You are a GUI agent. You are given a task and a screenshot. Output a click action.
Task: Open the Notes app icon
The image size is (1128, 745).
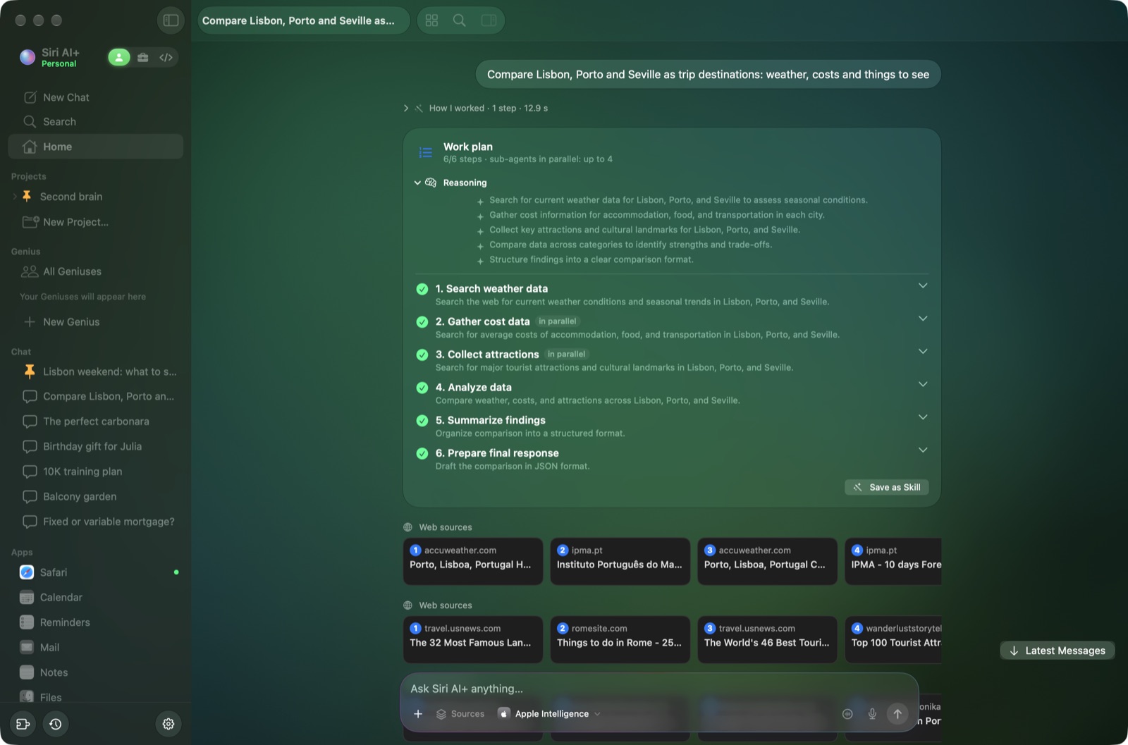tap(27, 672)
